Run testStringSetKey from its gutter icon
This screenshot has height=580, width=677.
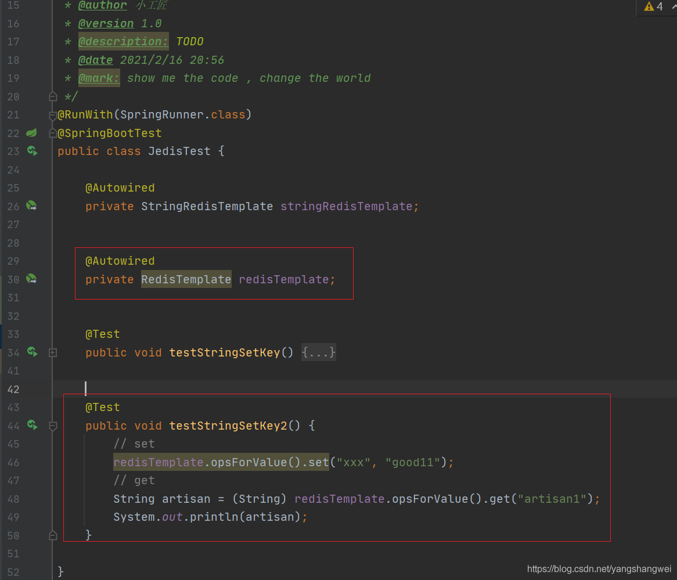33,352
